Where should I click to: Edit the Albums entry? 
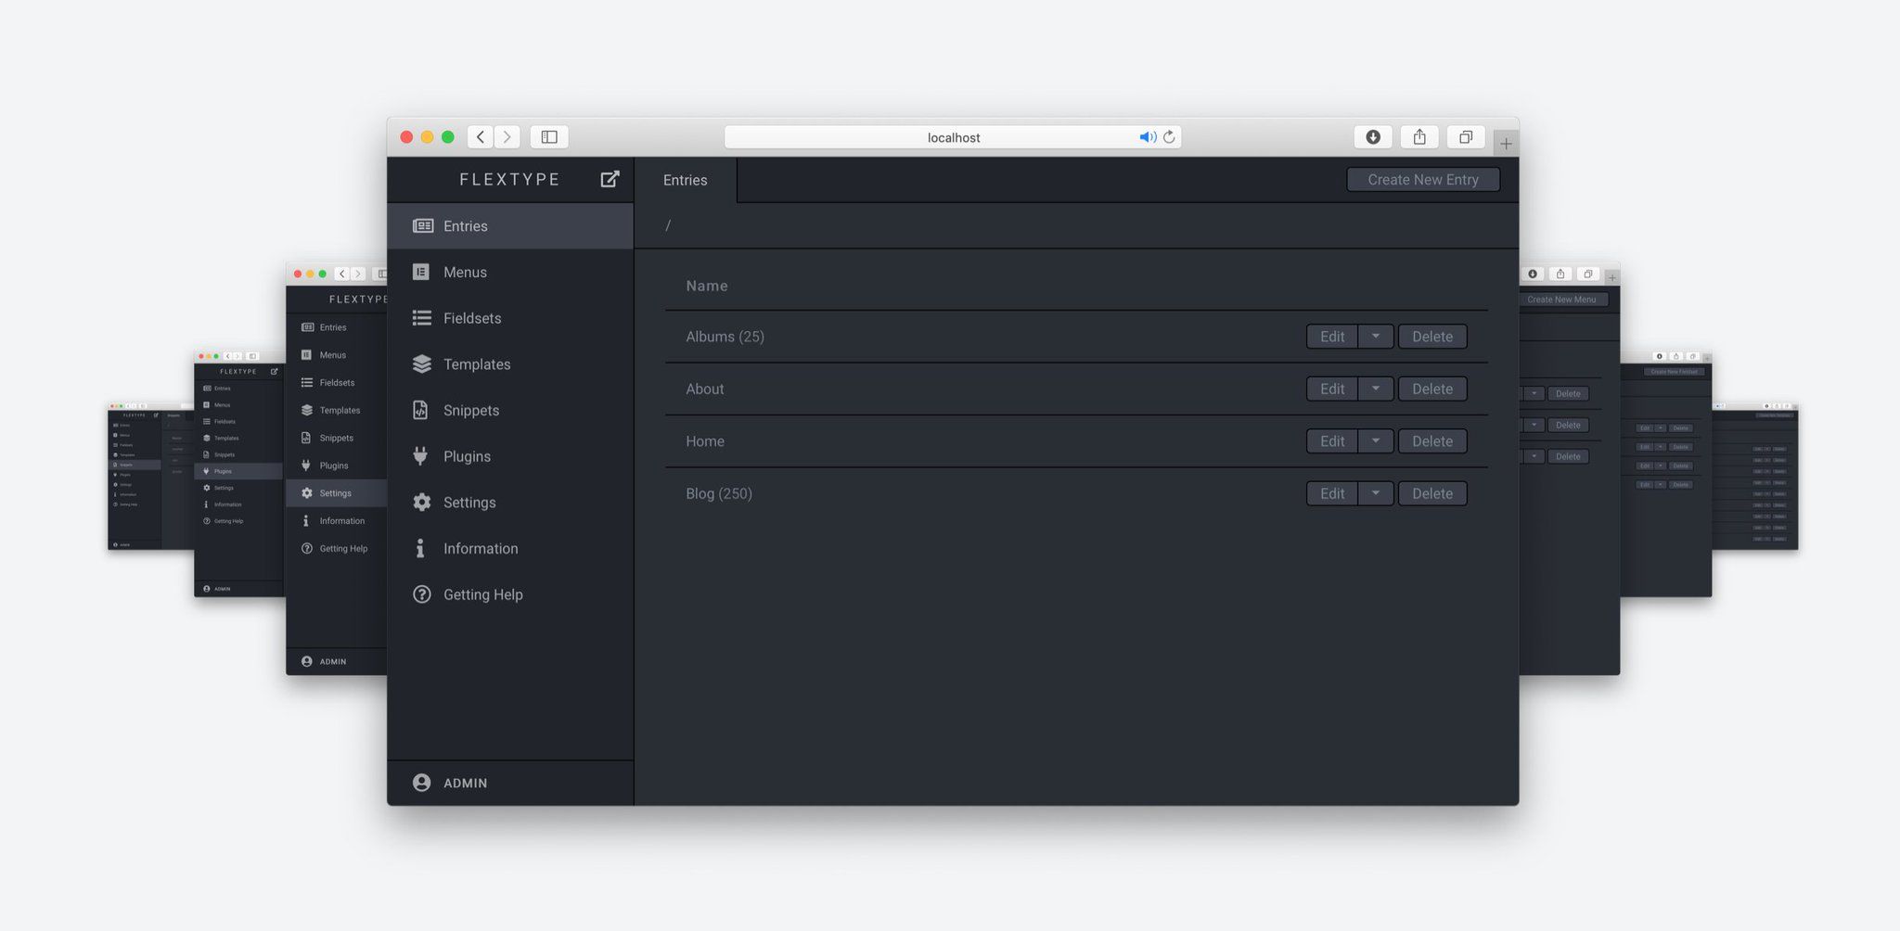coord(1331,337)
